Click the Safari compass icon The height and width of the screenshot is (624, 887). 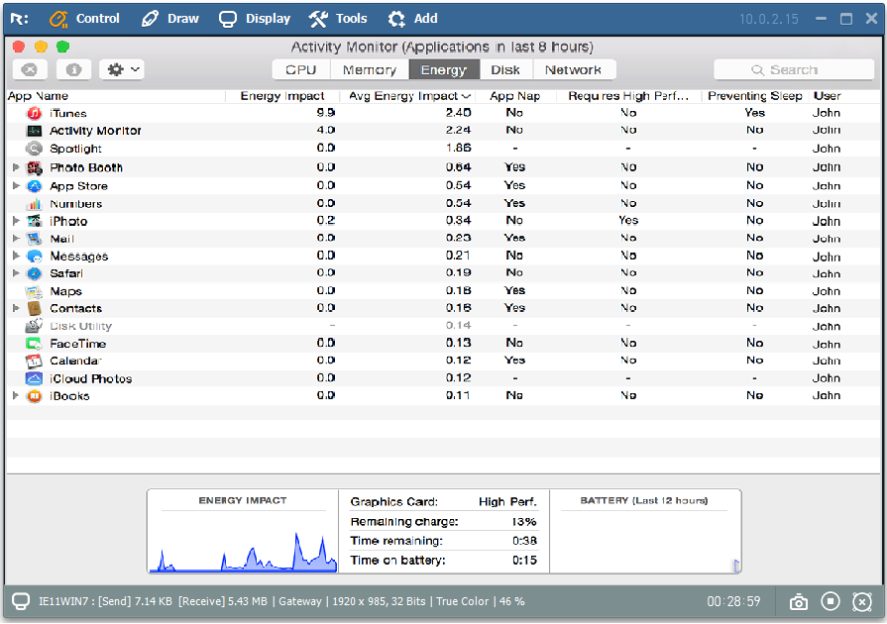tap(35, 273)
